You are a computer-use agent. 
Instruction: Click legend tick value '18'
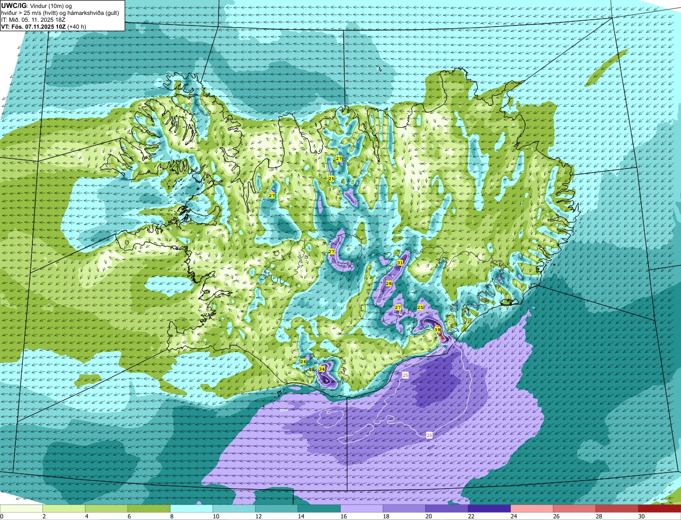pyautogui.click(x=386, y=516)
